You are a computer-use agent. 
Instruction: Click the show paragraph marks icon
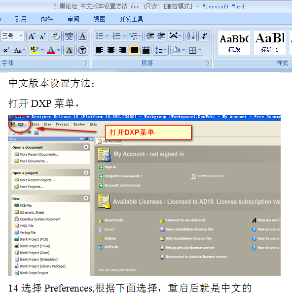(204, 36)
